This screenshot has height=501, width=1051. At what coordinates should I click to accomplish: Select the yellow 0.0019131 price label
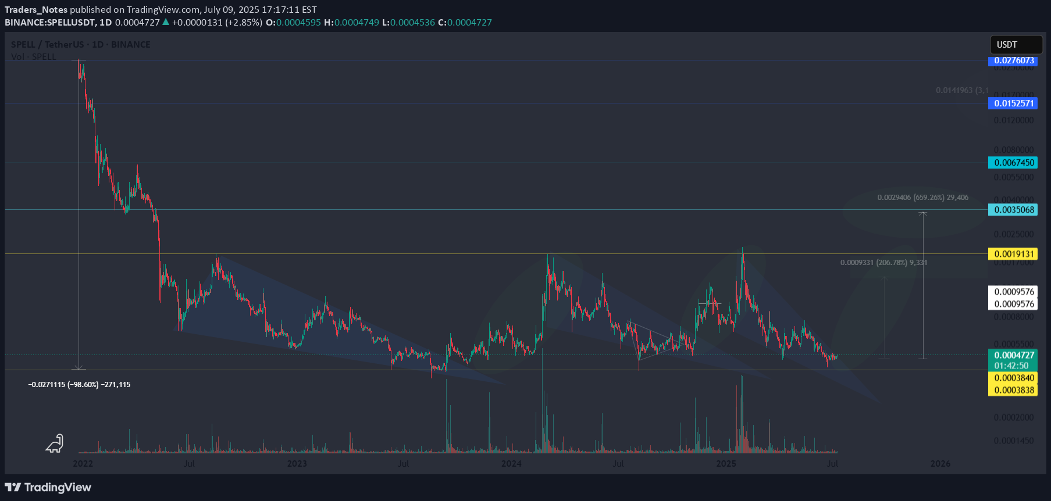pos(1014,254)
